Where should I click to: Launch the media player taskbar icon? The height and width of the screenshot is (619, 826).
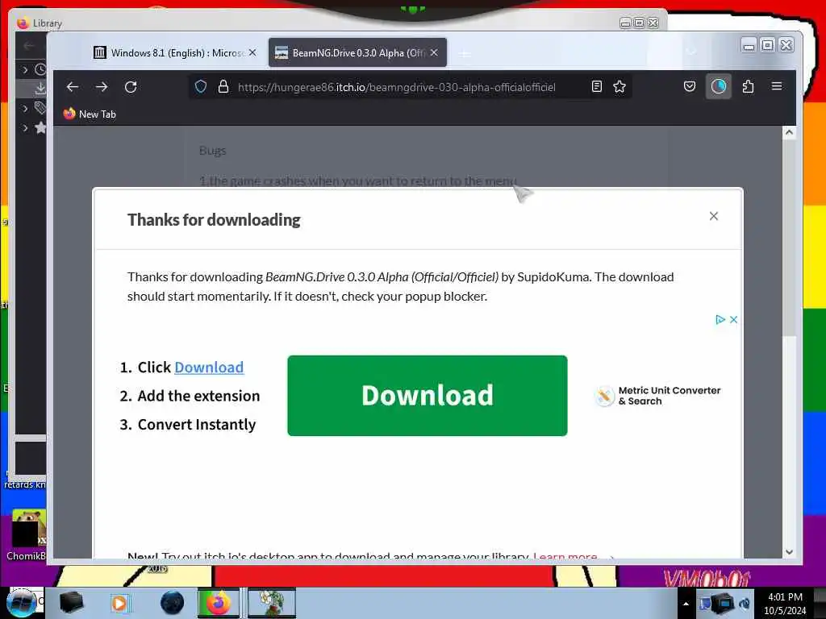(119, 603)
